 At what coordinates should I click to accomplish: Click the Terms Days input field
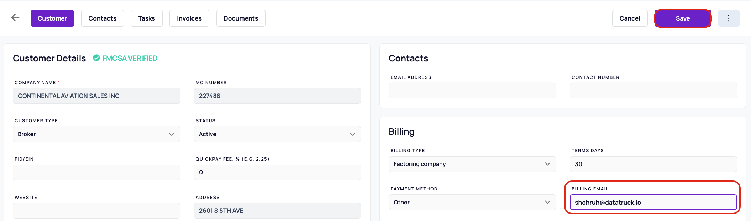tap(653, 164)
